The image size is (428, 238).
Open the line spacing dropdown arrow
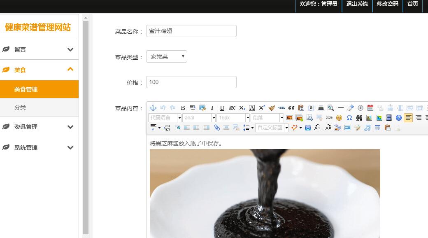click(x=253, y=128)
